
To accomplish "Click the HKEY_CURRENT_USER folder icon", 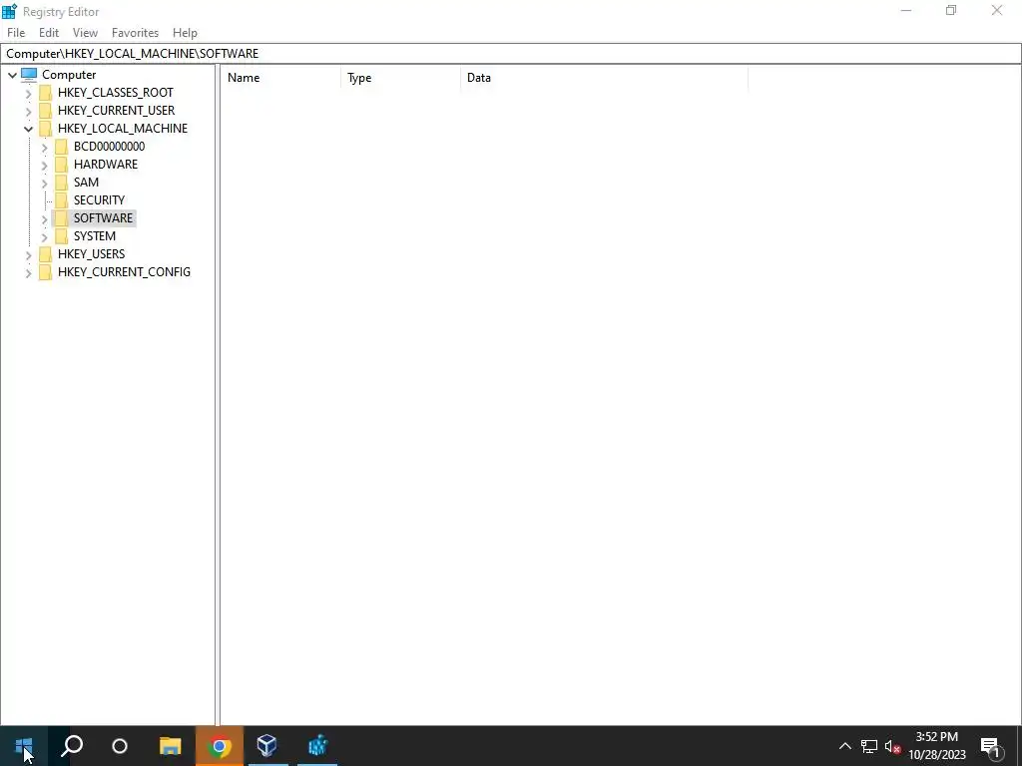I will coord(45,110).
